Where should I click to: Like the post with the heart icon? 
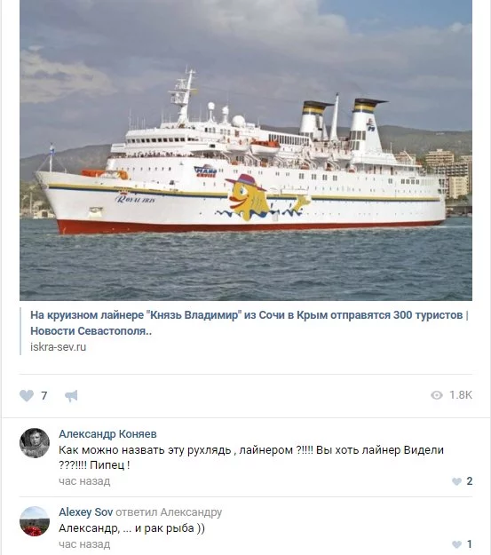click(x=27, y=395)
